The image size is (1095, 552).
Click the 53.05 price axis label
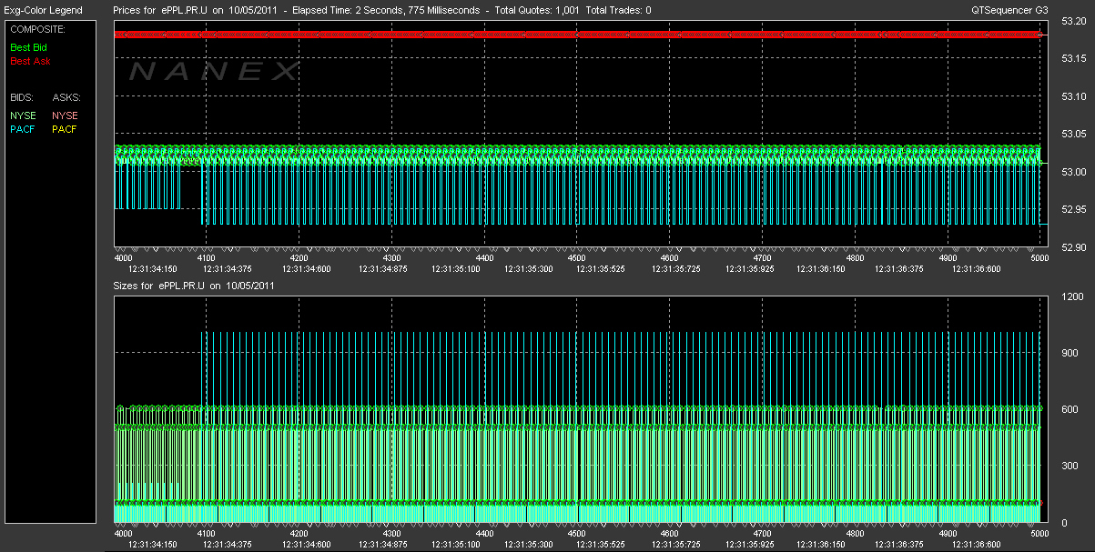coord(1074,135)
